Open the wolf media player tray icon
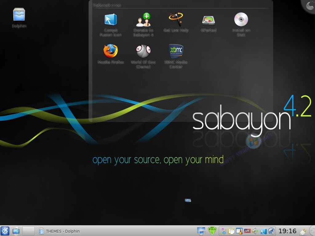This screenshot has height=236, width=315. click(x=271, y=231)
